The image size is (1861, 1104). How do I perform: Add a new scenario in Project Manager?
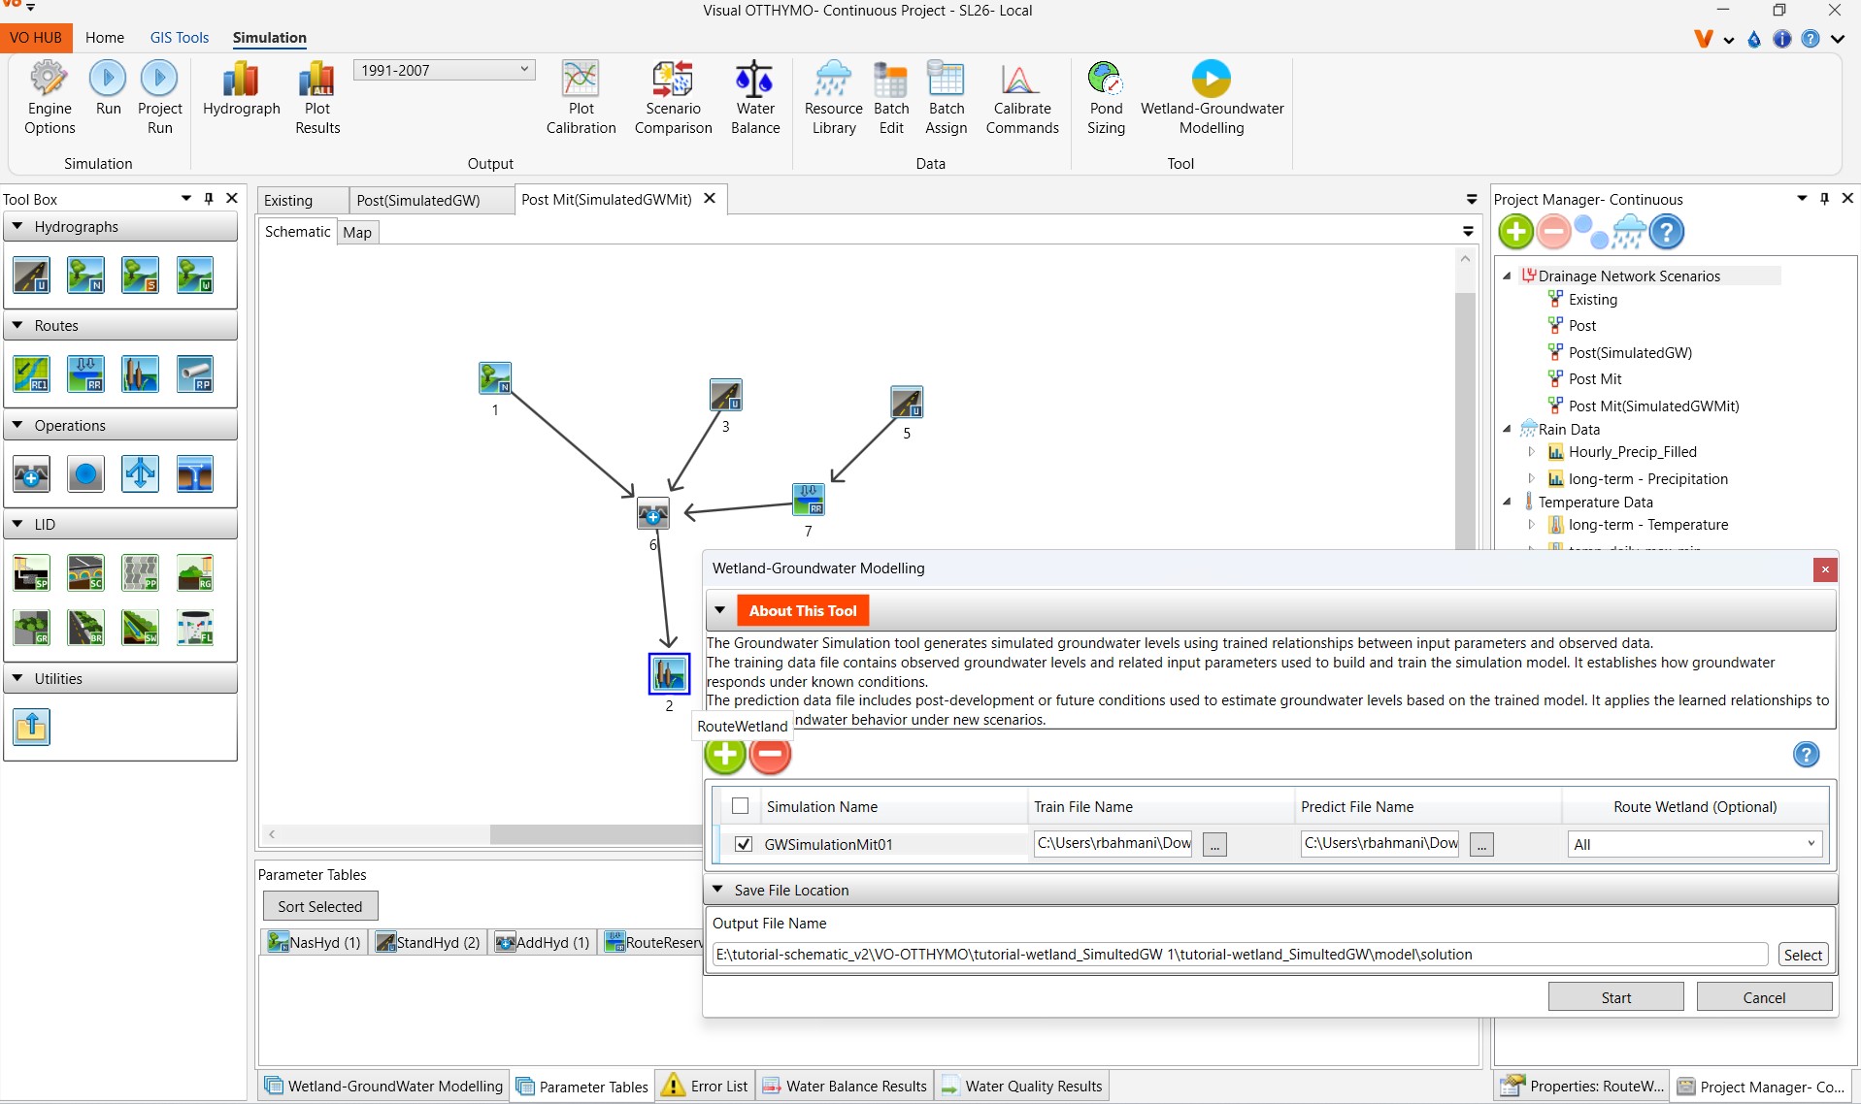(1515, 232)
